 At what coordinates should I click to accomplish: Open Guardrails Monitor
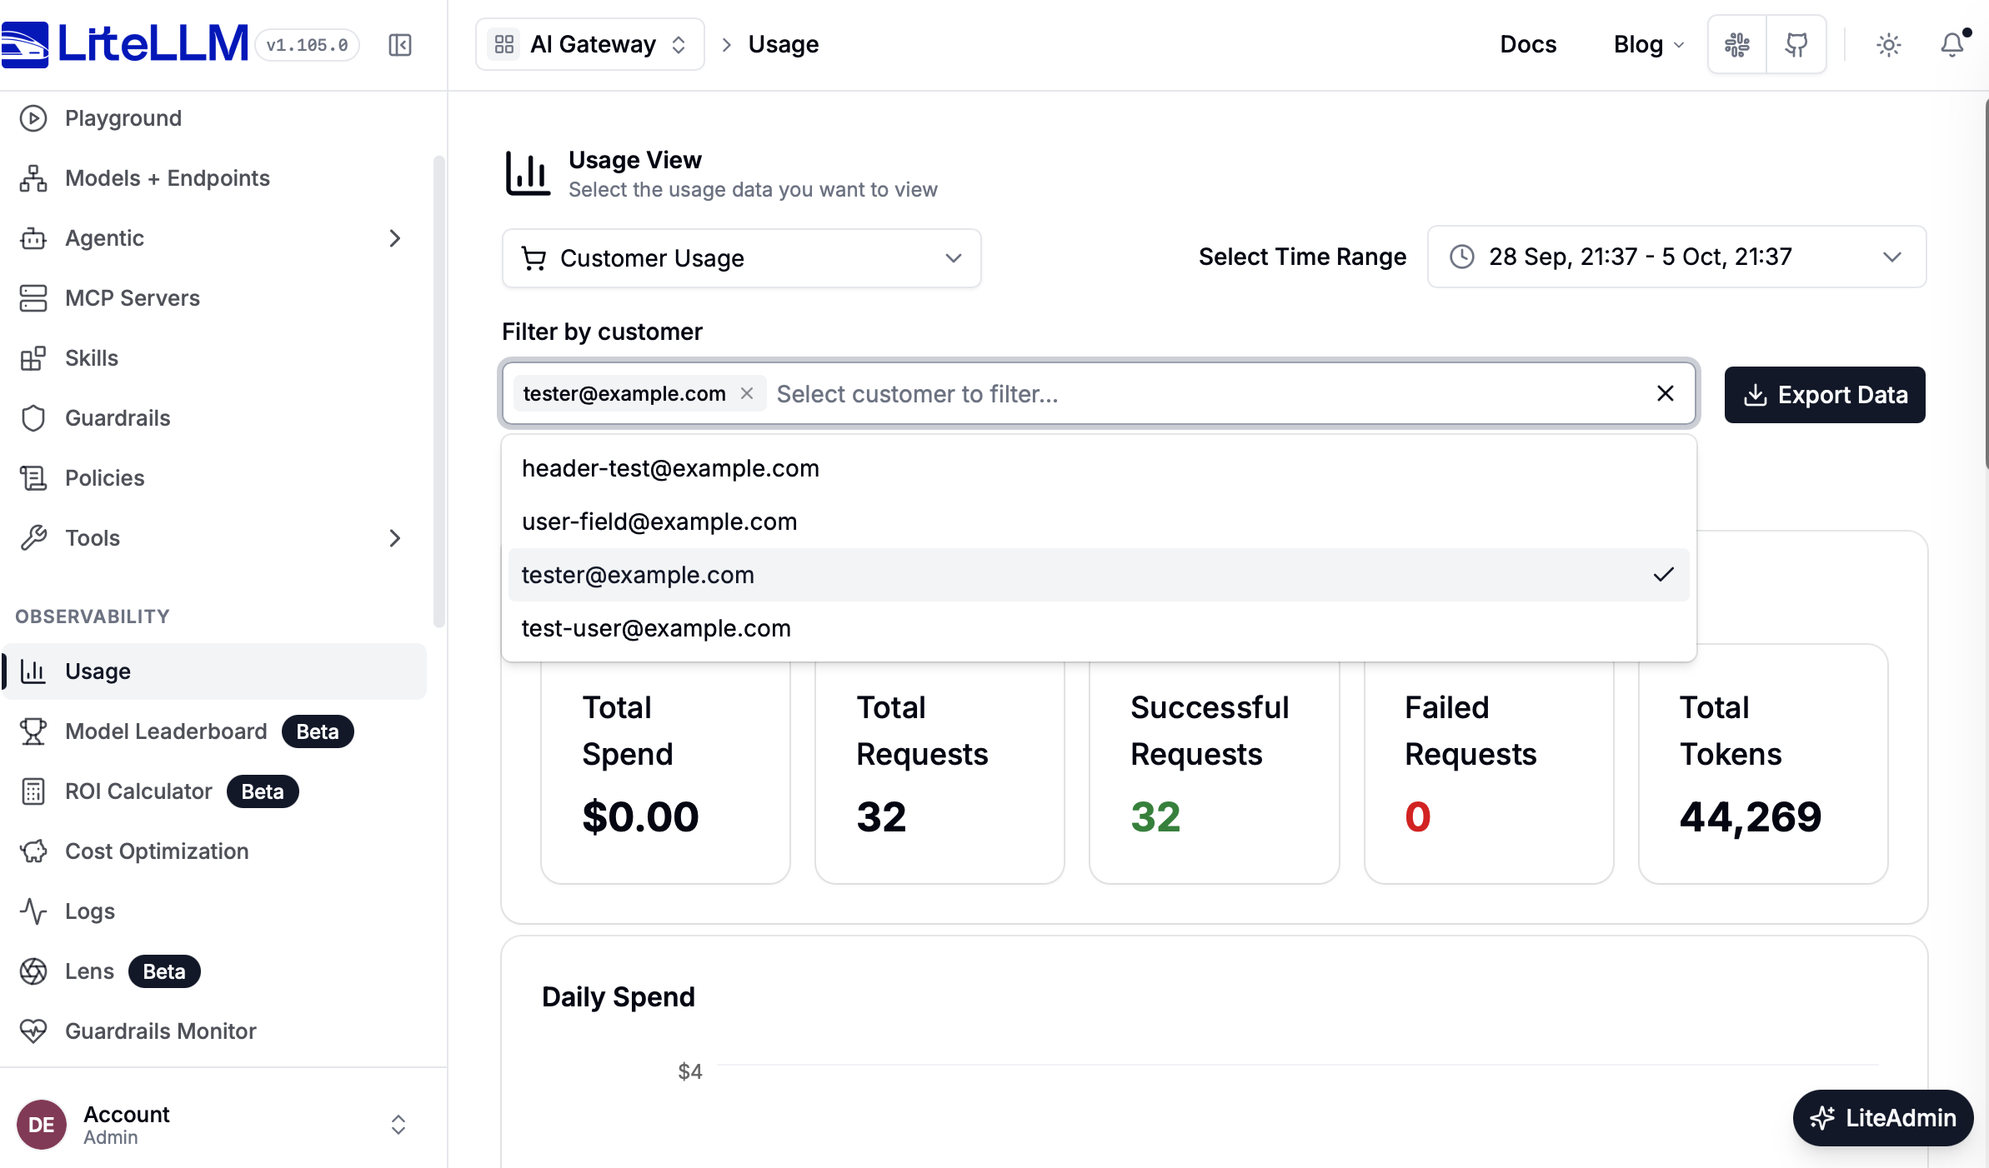point(215,1031)
